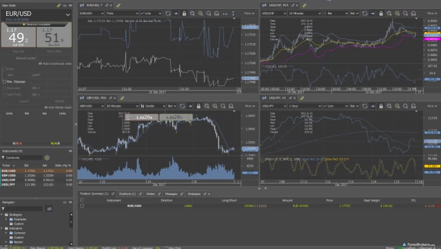Select GBP/USD row in Instruments list

(x=9, y=175)
